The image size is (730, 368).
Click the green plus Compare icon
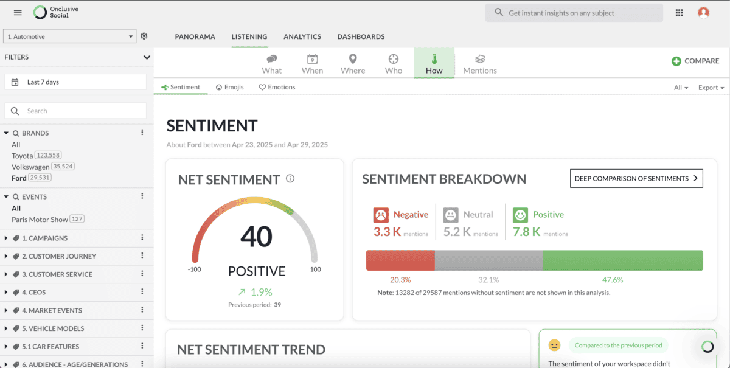[676, 61]
